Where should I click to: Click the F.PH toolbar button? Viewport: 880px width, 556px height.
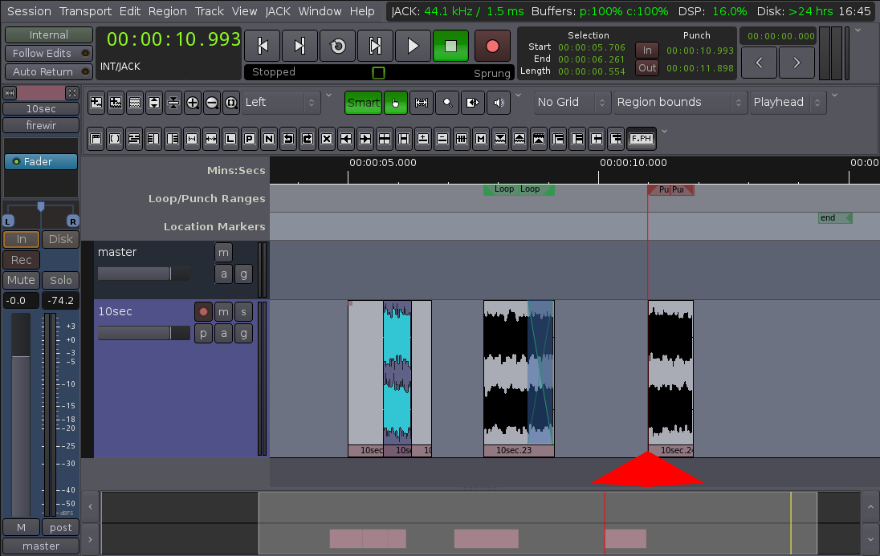pos(642,139)
